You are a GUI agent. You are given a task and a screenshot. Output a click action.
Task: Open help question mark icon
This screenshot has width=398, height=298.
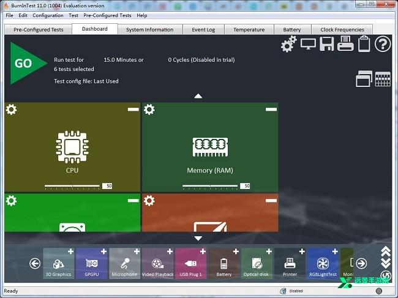pos(383,44)
